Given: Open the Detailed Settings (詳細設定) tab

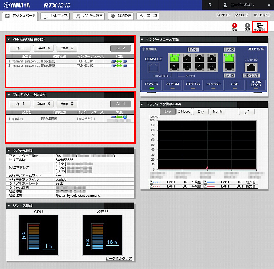Looking at the screenshot, I should (x=121, y=16).
